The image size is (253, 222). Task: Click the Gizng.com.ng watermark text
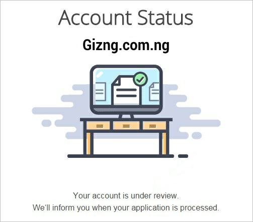pos(126,45)
